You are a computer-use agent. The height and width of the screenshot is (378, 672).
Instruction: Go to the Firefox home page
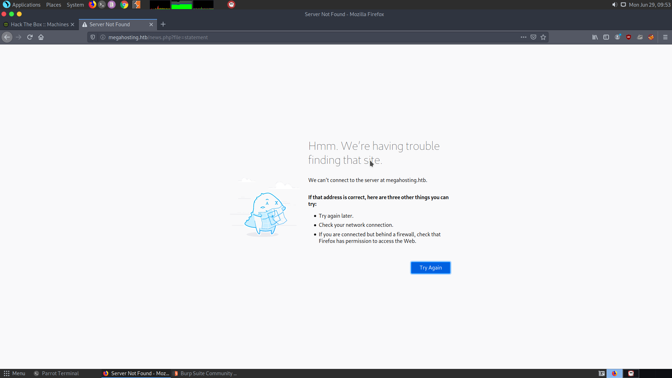click(41, 37)
